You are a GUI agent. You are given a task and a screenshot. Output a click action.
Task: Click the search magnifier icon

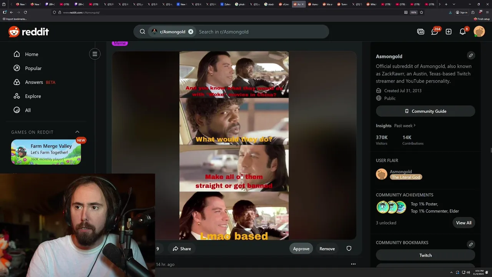coord(142,32)
